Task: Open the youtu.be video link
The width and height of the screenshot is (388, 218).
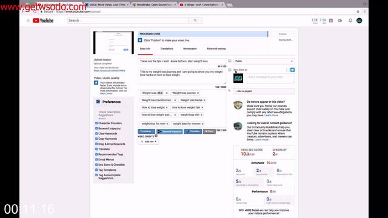Action: (x=109, y=71)
